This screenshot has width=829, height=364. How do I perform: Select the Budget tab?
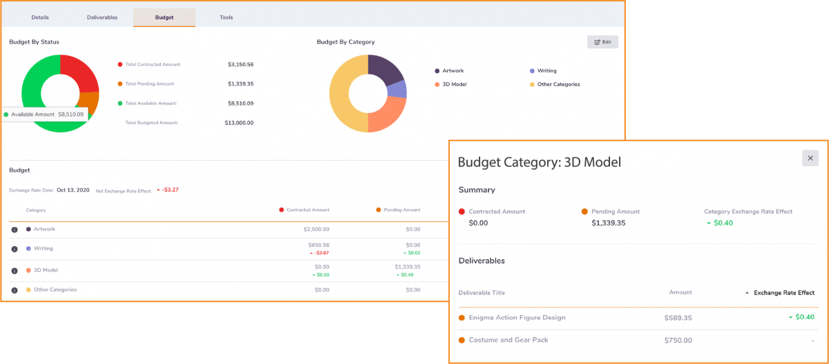coord(164,17)
